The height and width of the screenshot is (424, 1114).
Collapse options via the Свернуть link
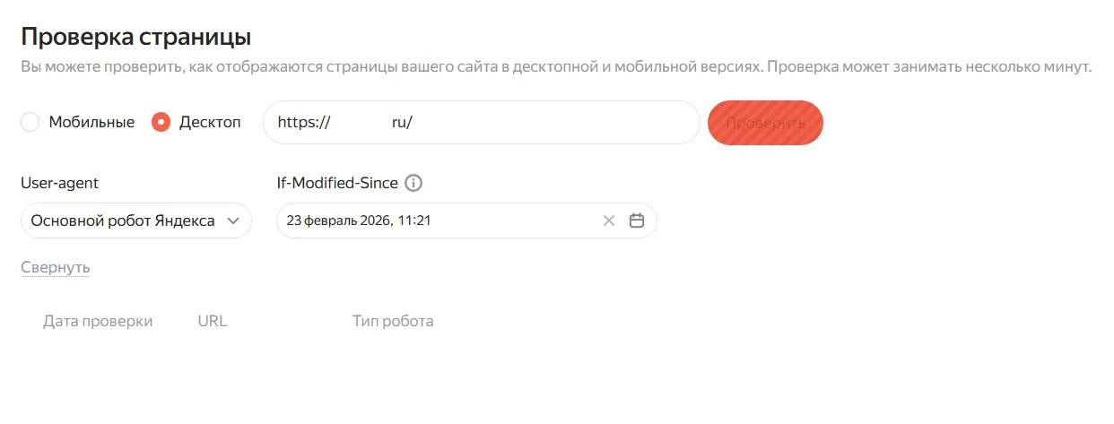pos(56,267)
